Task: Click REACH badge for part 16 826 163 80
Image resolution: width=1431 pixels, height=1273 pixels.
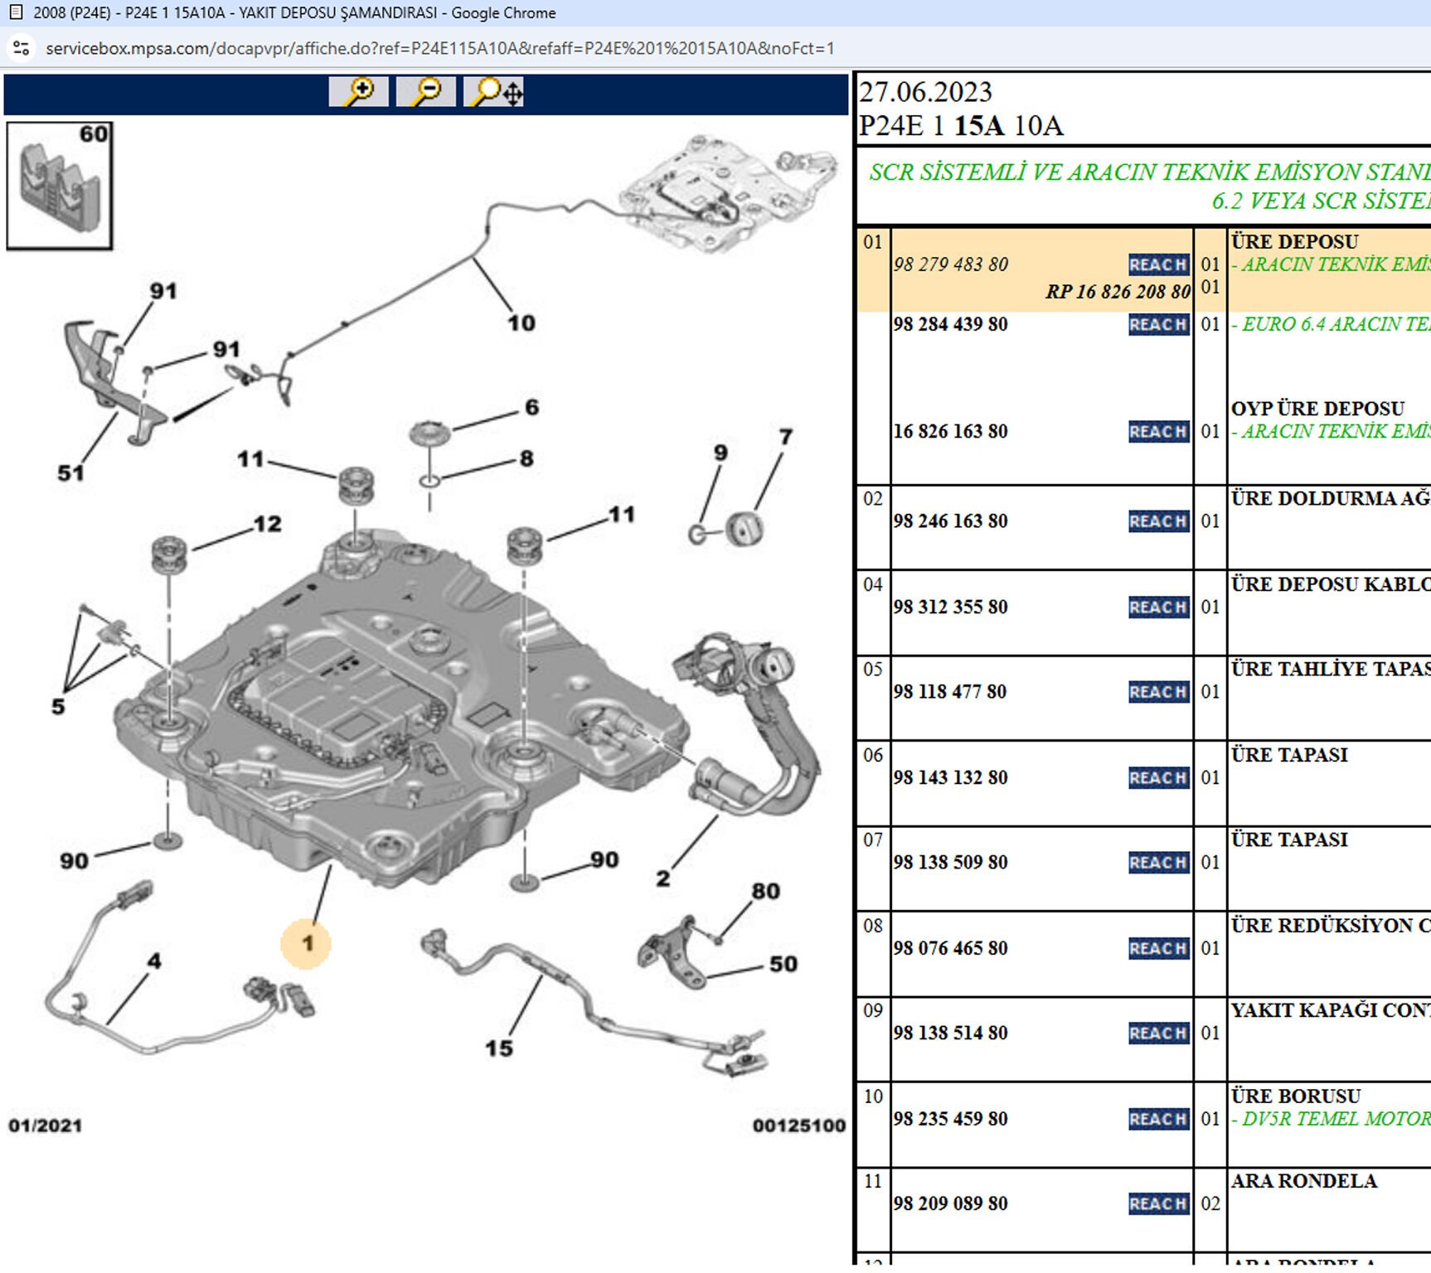Action: 1158,432
